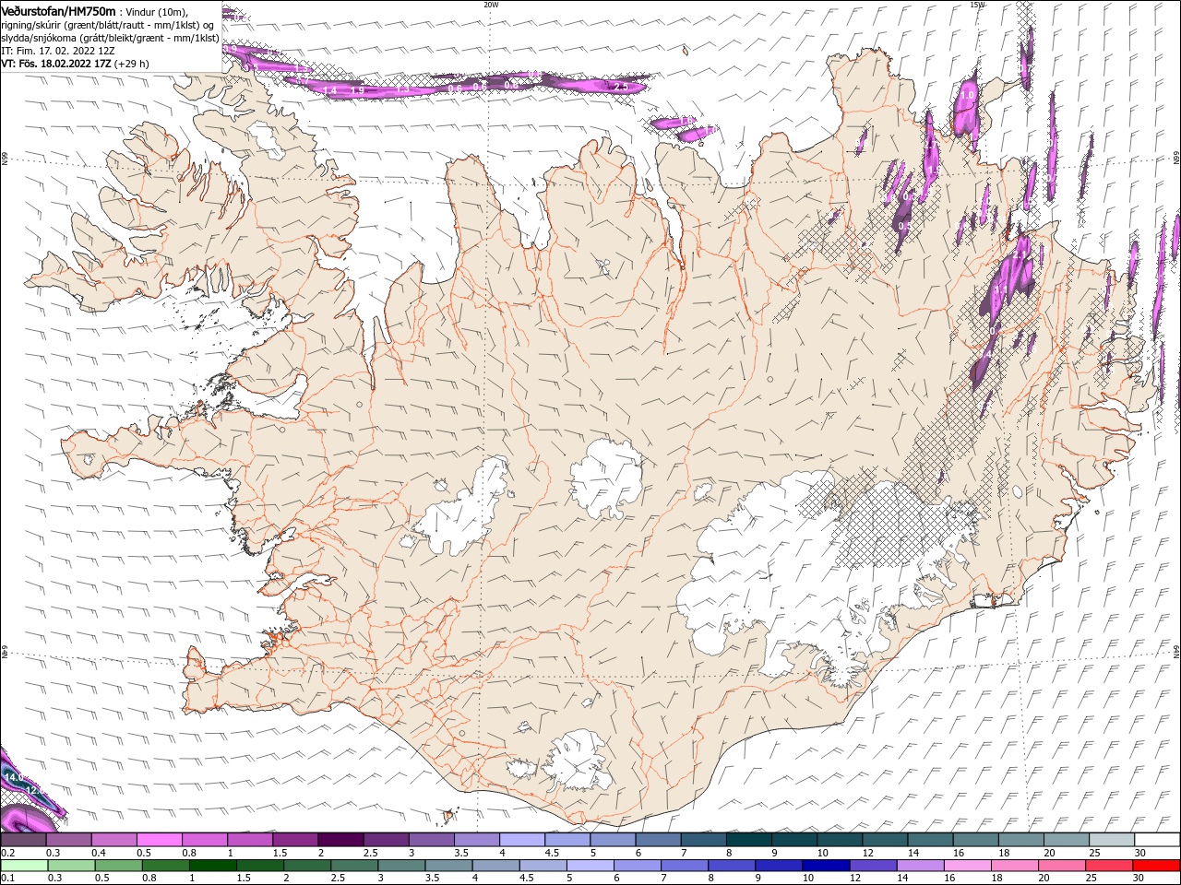Pick the bright pink upper swatch between 0.5 and 0.8
Image resolution: width=1181 pixels, height=885 pixels.
tap(160, 839)
